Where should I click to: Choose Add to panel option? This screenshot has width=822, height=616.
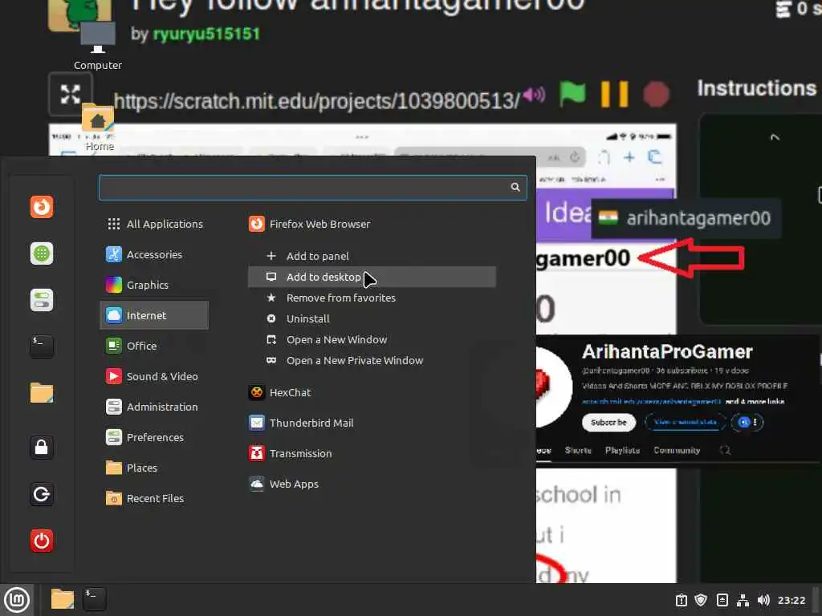372,256
